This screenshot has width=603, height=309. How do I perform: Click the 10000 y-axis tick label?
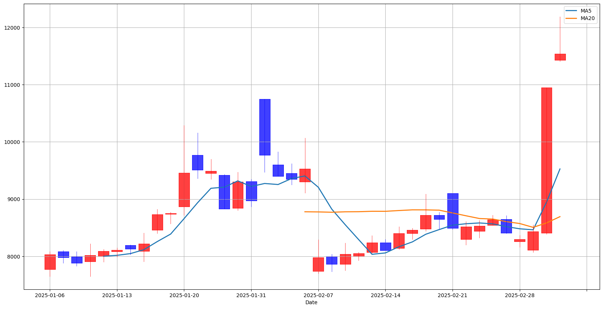click(x=13, y=142)
